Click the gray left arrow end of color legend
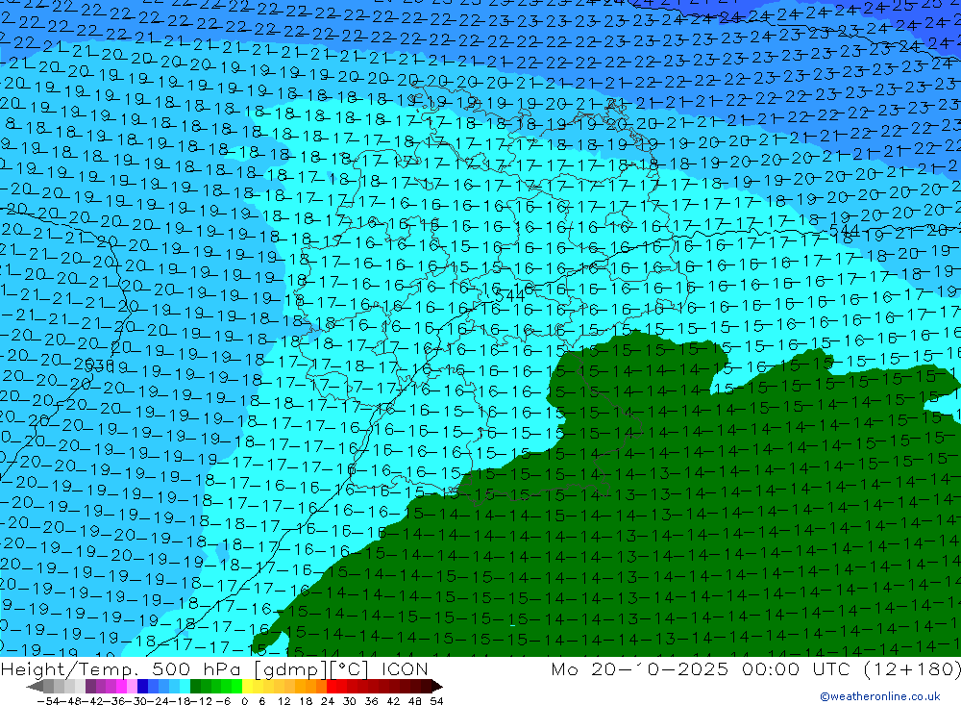961x705 pixels. (35, 686)
